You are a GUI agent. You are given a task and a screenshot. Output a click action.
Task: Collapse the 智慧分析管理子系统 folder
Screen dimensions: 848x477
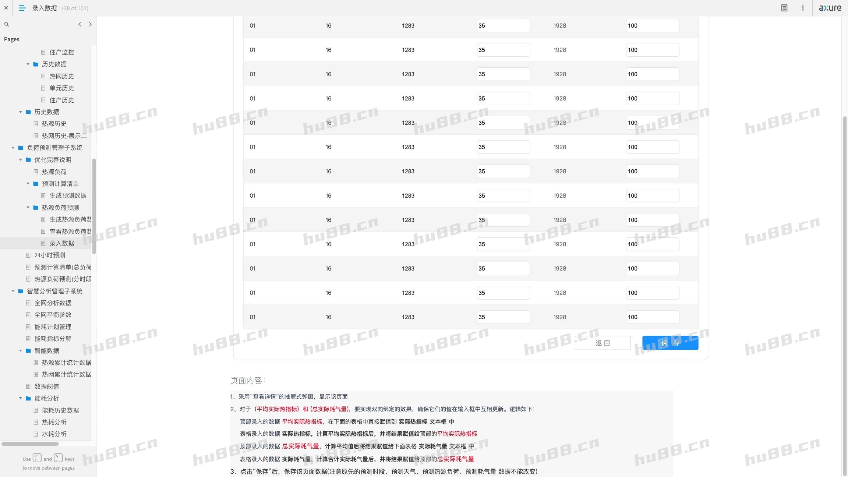13,291
